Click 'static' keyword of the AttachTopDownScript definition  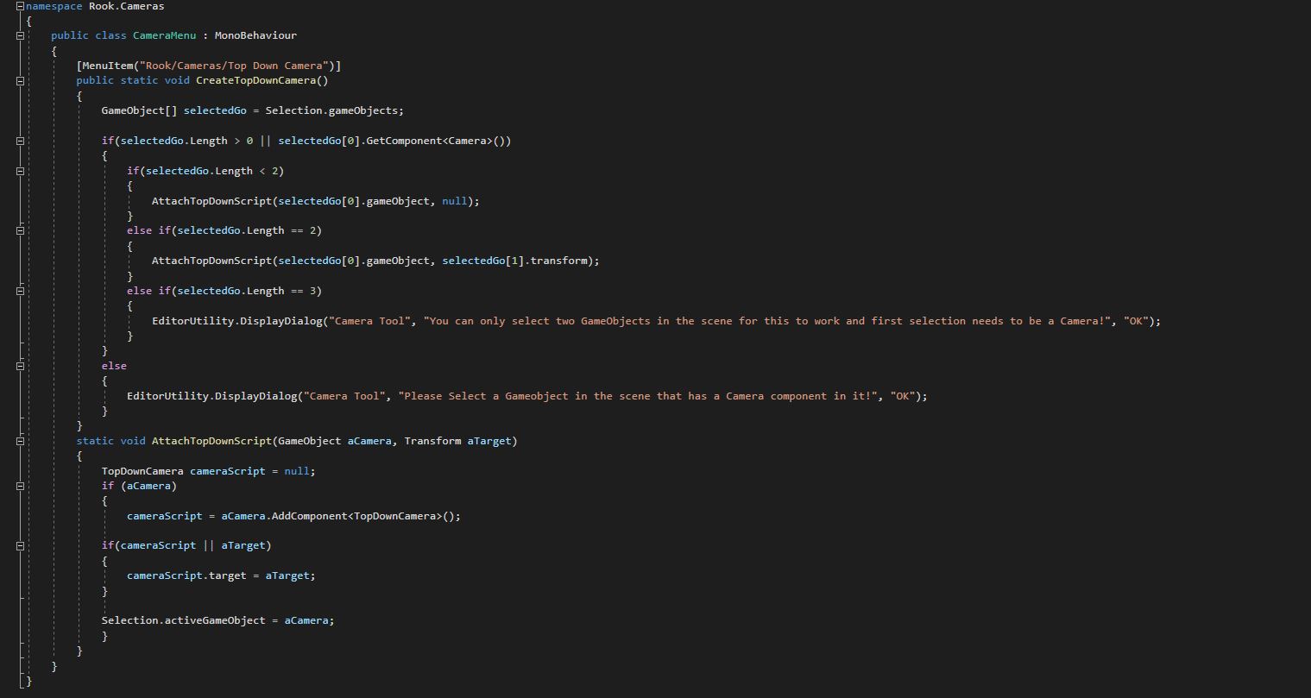point(95,441)
